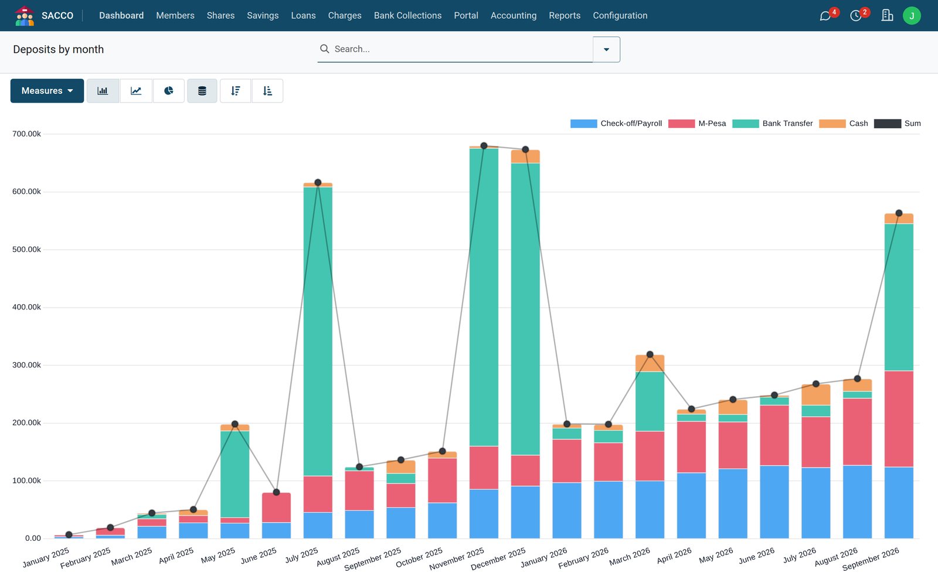Click the 700.00k axis value
The width and height of the screenshot is (938, 586).
pyautogui.click(x=26, y=134)
